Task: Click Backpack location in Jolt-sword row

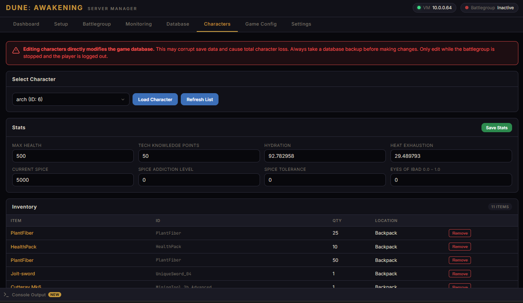Action: point(386,274)
